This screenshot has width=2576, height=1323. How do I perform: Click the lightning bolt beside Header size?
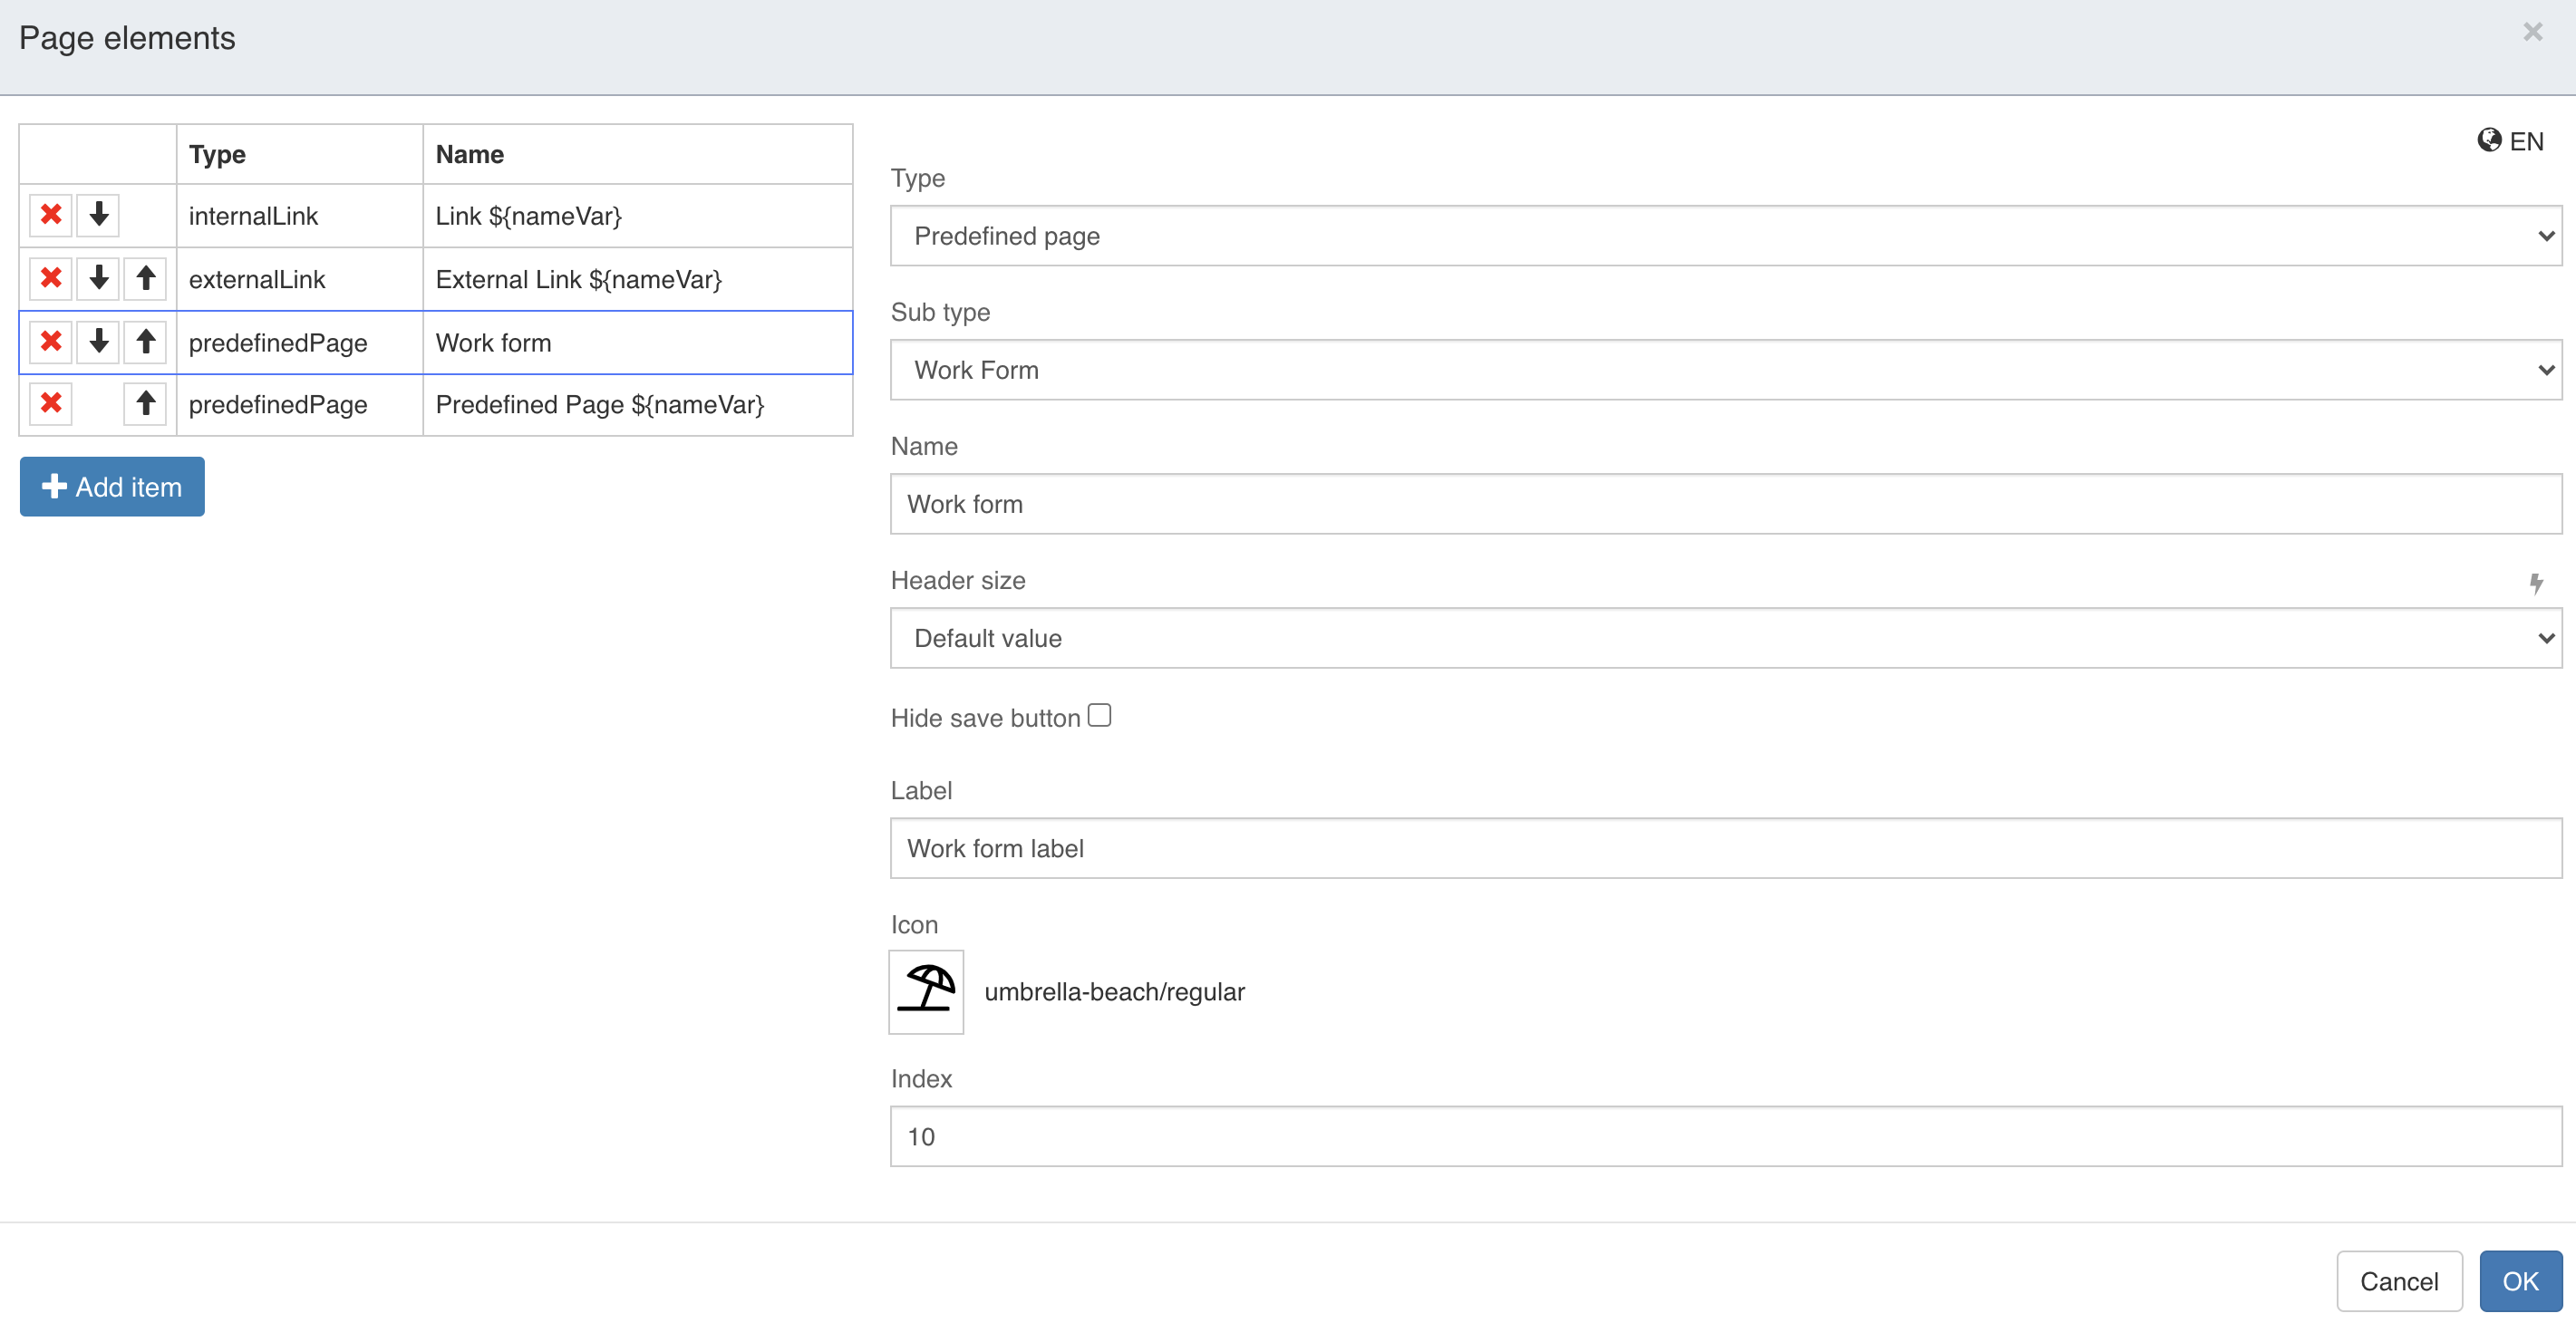point(2535,583)
